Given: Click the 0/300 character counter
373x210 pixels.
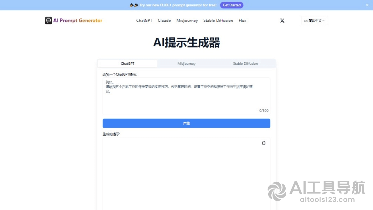Looking at the screenshot, I should point(264,111).
